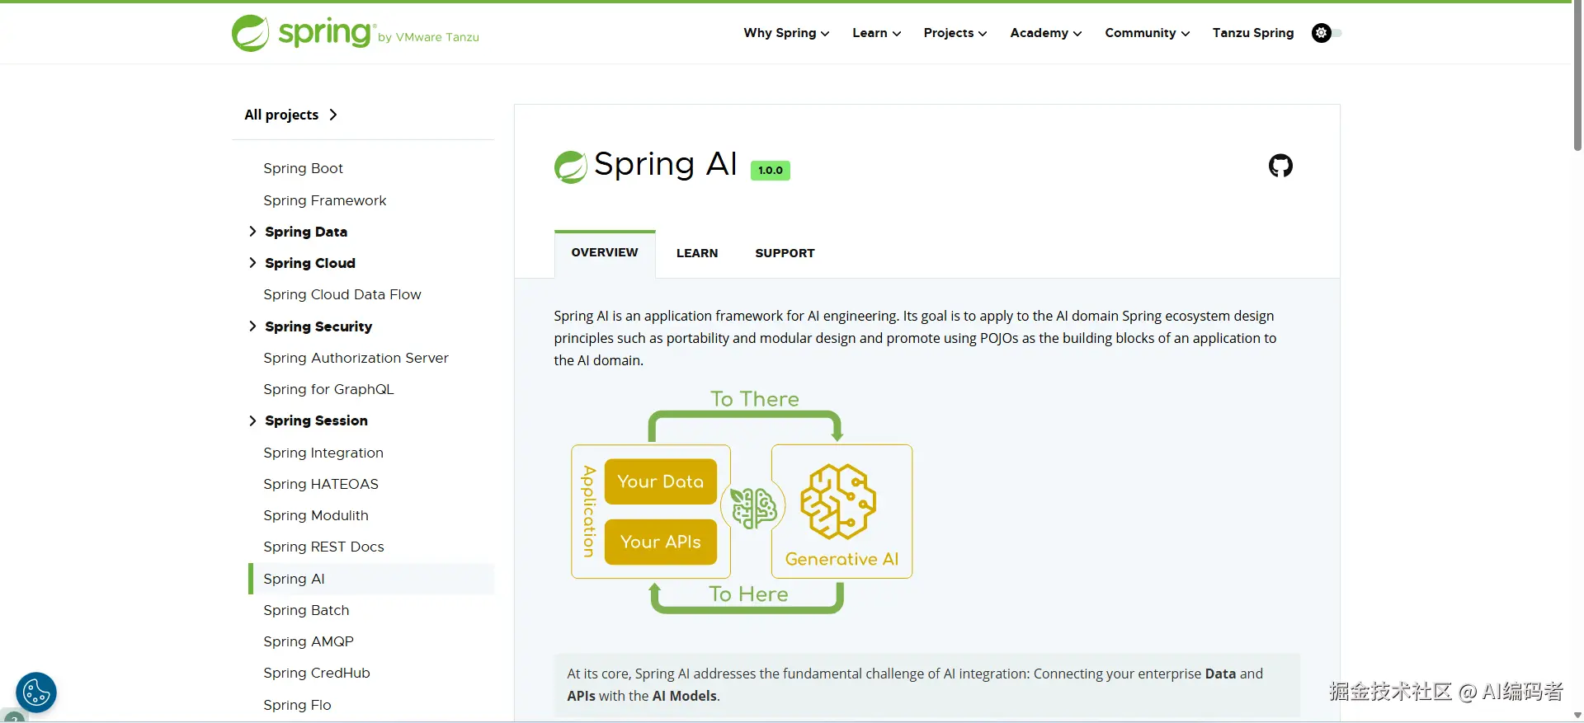
Task: Open Spring Batch project
Action: coord(306,610)
